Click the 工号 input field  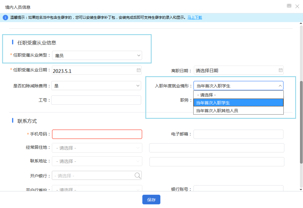[x=96, y=100]
